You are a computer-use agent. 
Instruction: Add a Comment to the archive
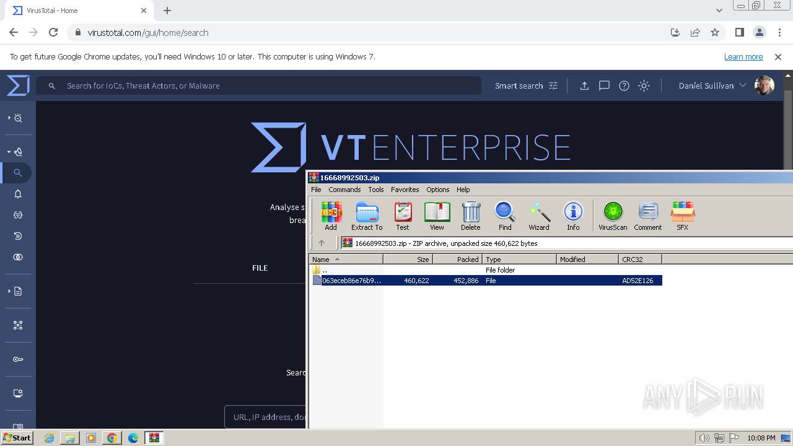click(648, 216)
